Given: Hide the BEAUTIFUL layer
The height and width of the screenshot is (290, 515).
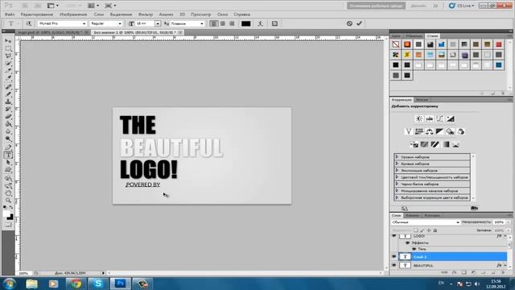Looking at the screenshot, I should tap(394, 265).
